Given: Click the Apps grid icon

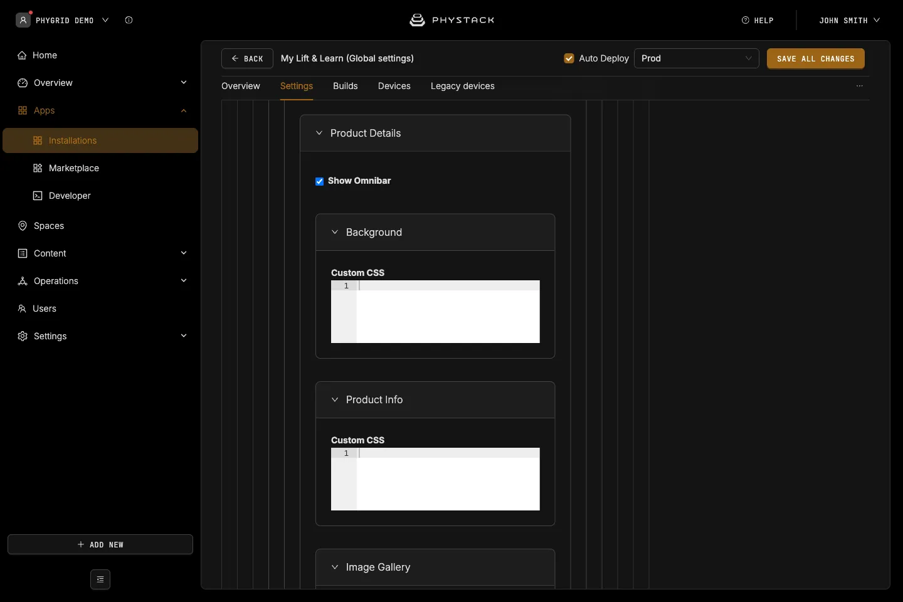Looking at the screenshot, I should pyautogui.click(x=23, y=110).
